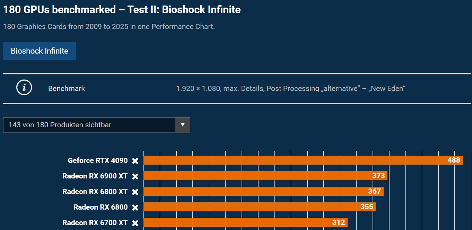This screenshot has width=472, height=230.
Task: Click the Radeon RX 6700 XT bar showing 312
Action: (245, 222)
